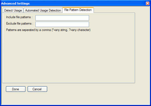Focus the exclude patterns text box
This screenshot has width=151, height=106.
click(x=62, y=24)
